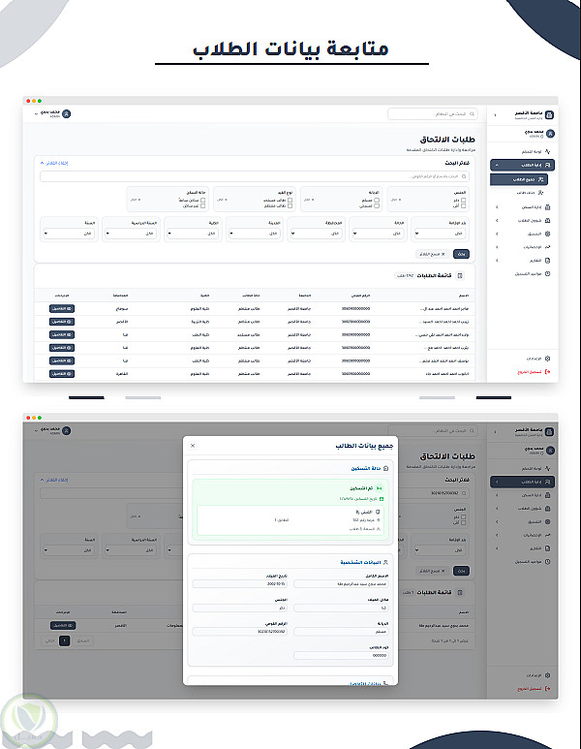This screenshot has height=749, width=581.
Task: Tick the second checkbox under نوع القيد
Action: [290, 205]
